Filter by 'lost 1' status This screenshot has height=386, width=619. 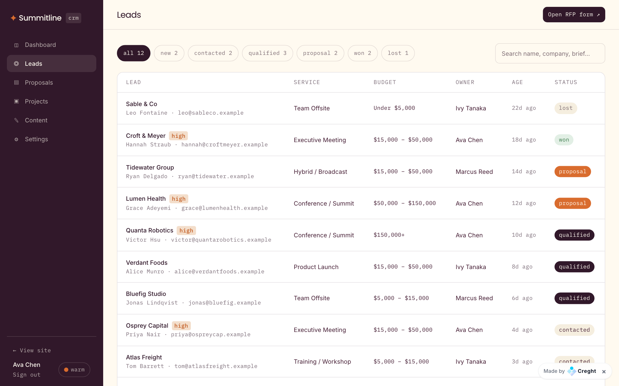click(398, 53)
